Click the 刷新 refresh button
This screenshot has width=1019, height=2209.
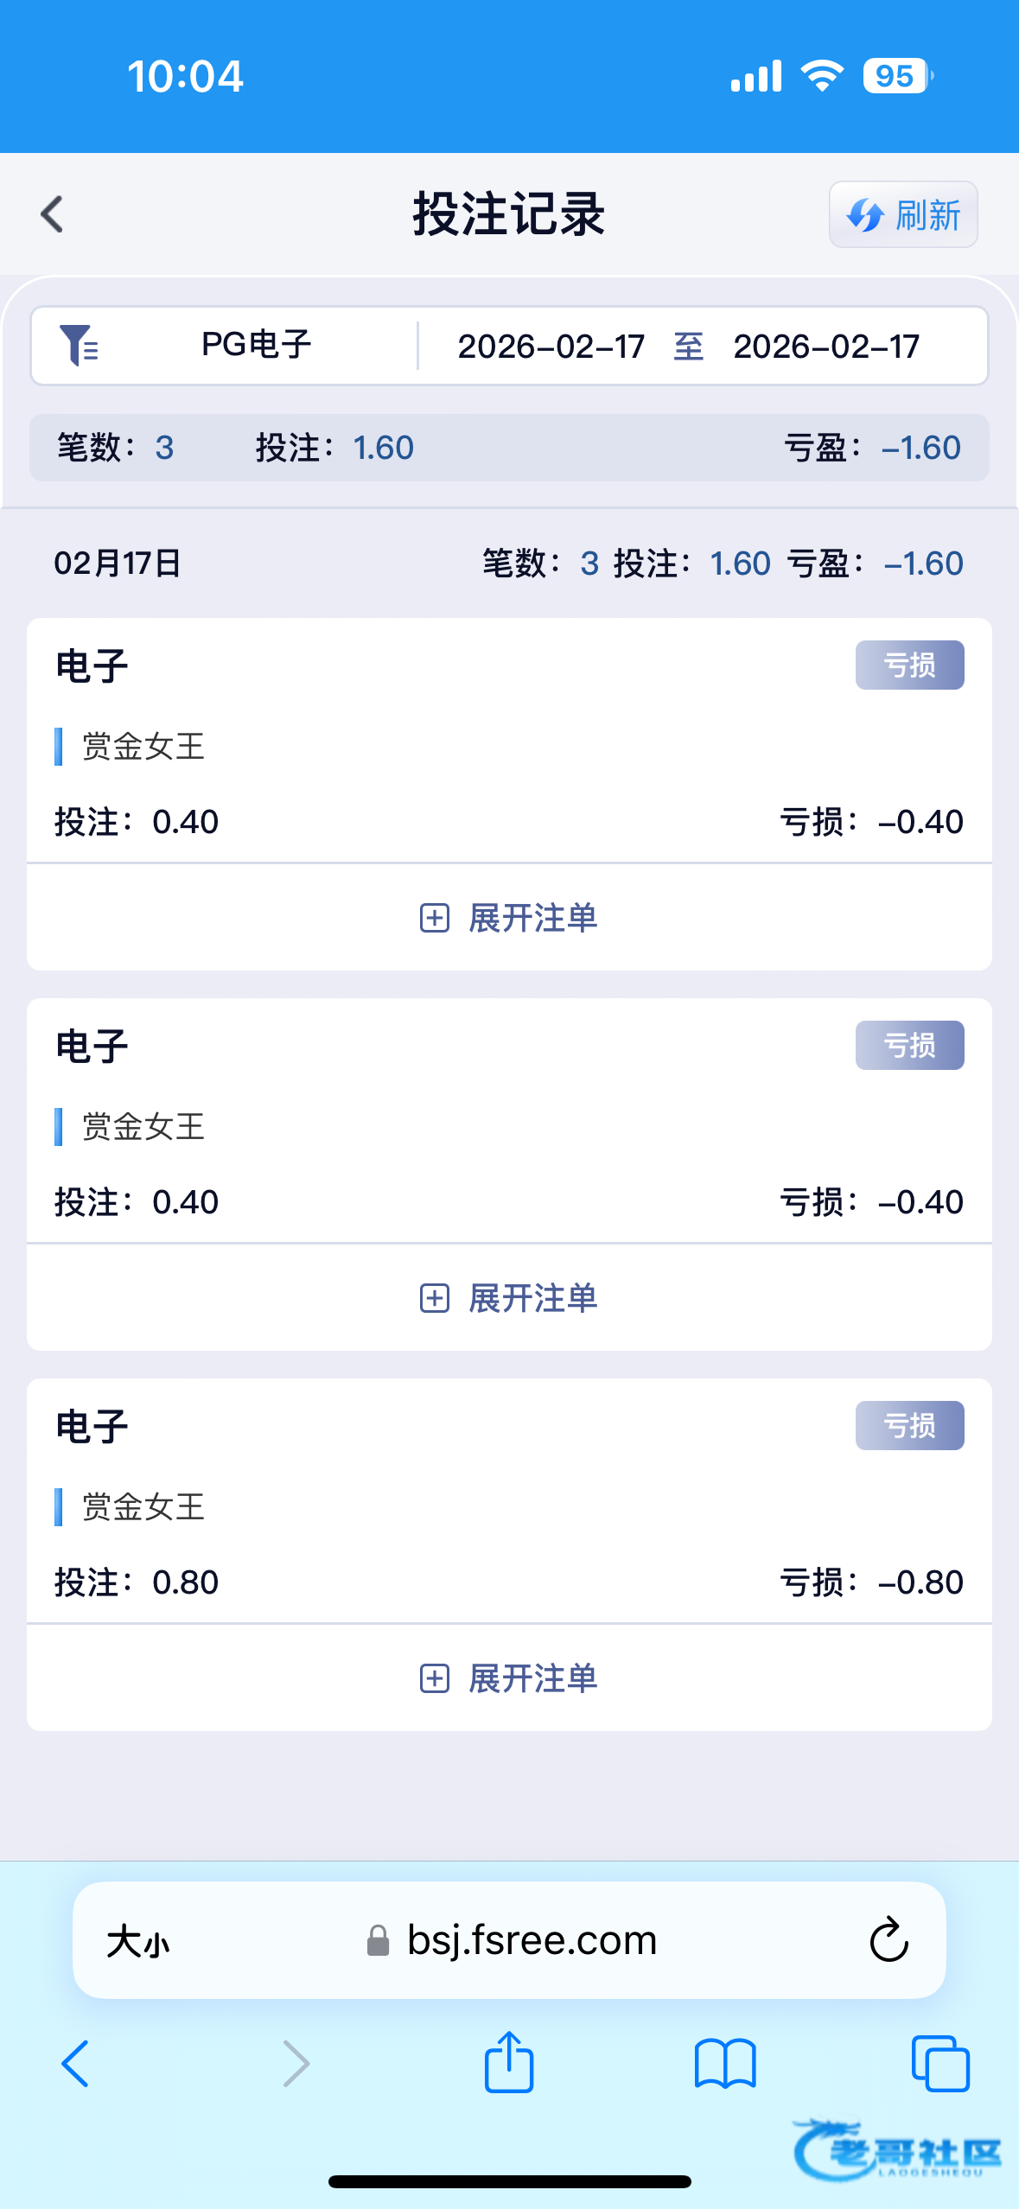point(903,215)
